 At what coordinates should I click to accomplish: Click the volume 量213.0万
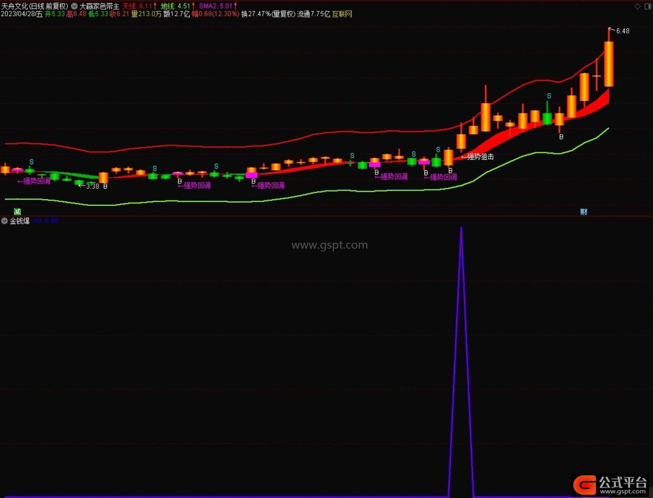point(146,14)
